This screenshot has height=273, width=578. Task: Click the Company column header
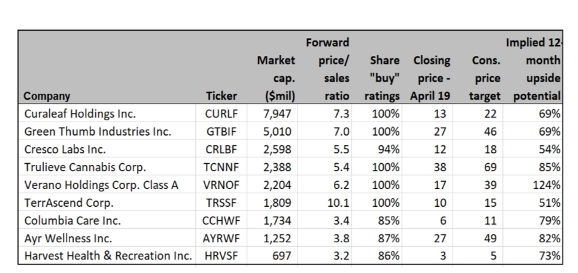[47, 96]
